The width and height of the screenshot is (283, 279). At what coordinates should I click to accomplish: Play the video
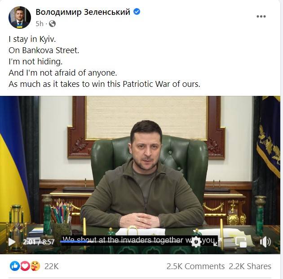point(12,242)
